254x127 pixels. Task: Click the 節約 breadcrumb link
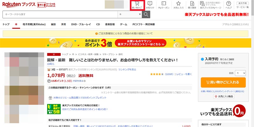click(121, 54)
